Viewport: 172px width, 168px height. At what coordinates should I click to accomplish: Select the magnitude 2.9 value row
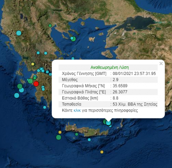click(108, 80)
